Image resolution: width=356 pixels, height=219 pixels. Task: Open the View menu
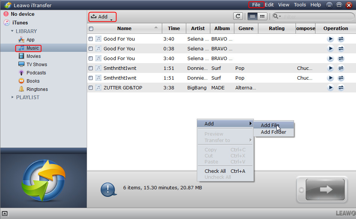[284, 5]
